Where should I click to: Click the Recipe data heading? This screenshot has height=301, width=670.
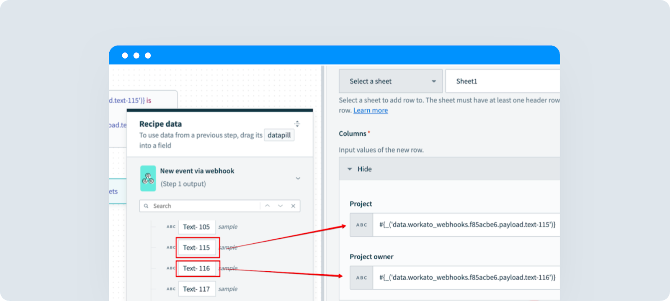[160, 124]
